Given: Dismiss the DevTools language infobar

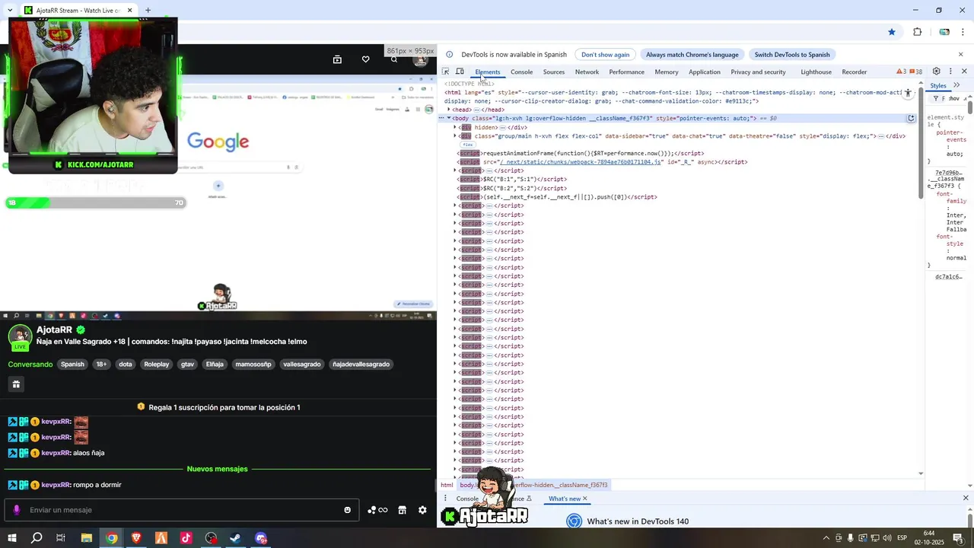Looking at the screenshot, I should pyautogui.click(x=960, y=54).
